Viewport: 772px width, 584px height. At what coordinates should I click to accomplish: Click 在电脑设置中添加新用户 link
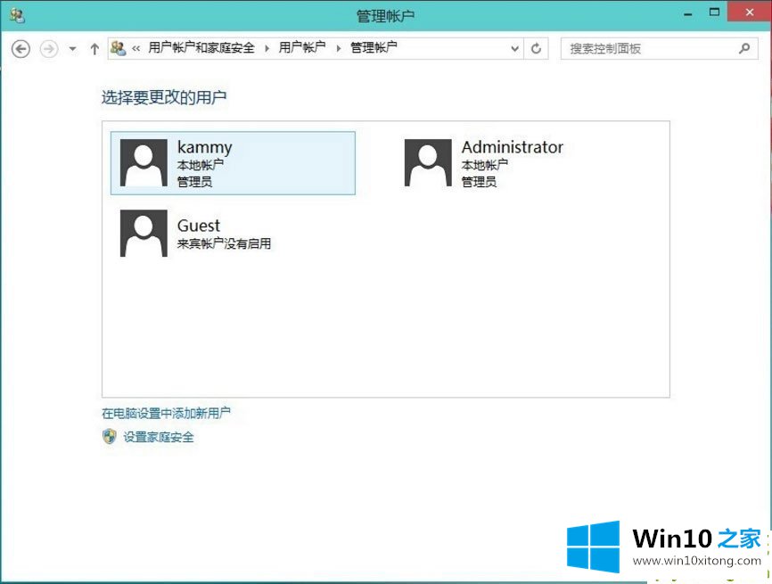(166, 413)
